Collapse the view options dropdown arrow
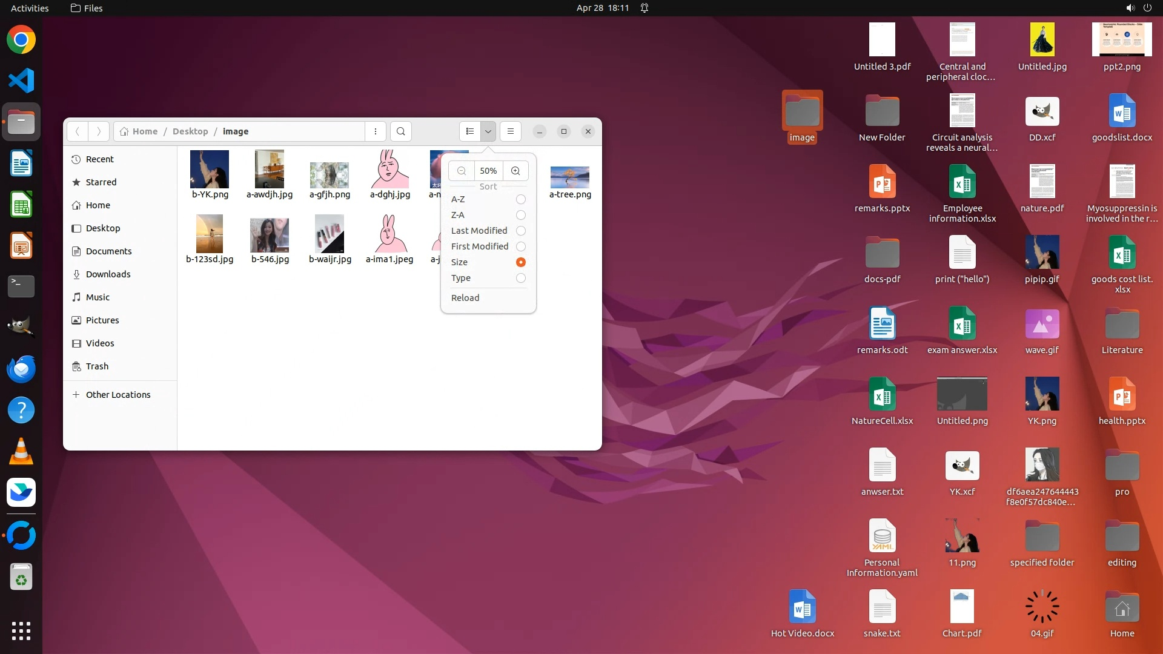1163x654 pixels. (488, 131)
